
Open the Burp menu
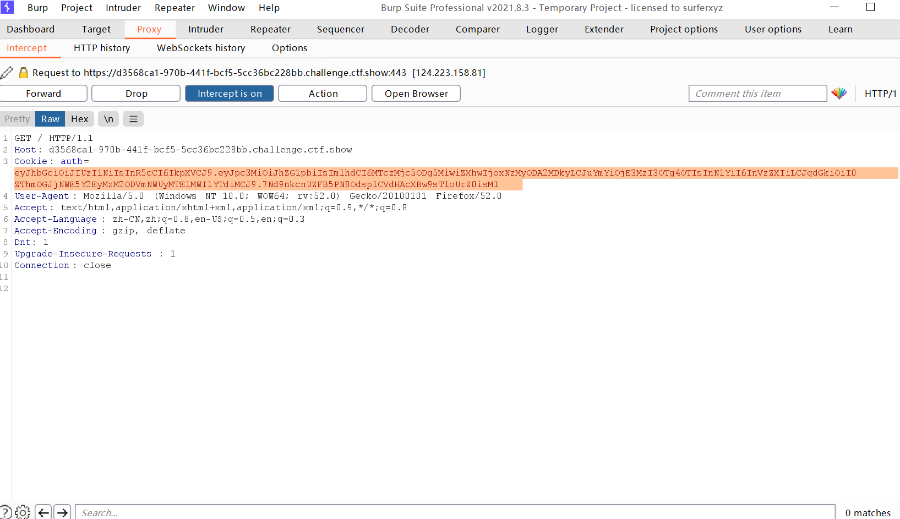37,8
